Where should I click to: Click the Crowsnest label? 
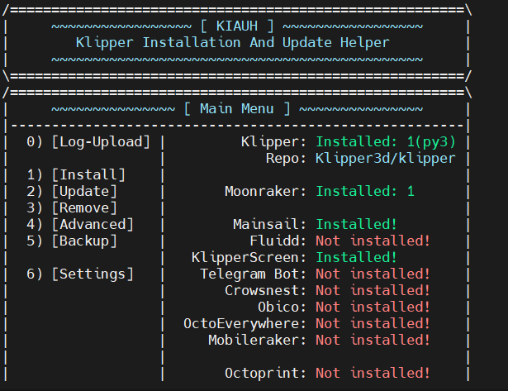[265, 290]
